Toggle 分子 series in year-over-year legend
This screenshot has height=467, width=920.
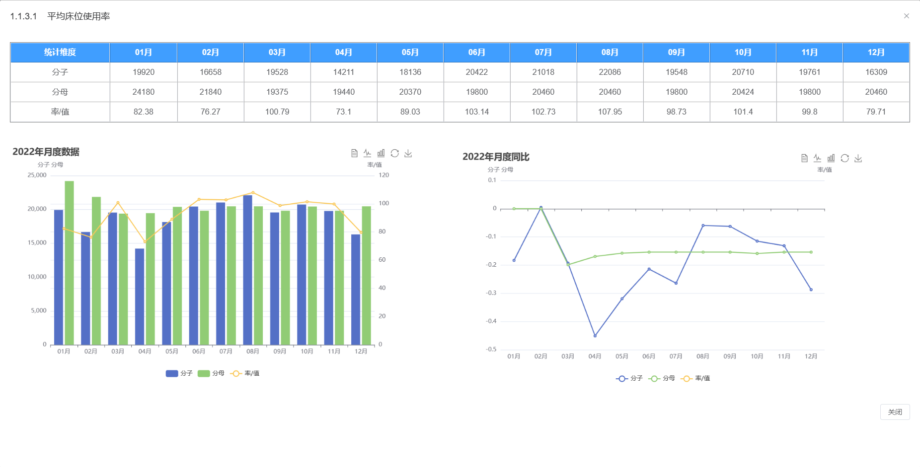point(629,378)
